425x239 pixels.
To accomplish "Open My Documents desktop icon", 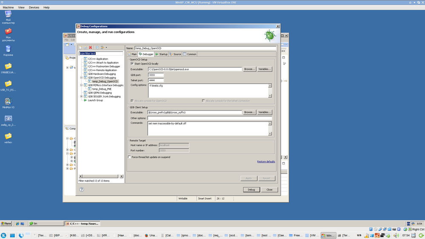I will [8, 34].
